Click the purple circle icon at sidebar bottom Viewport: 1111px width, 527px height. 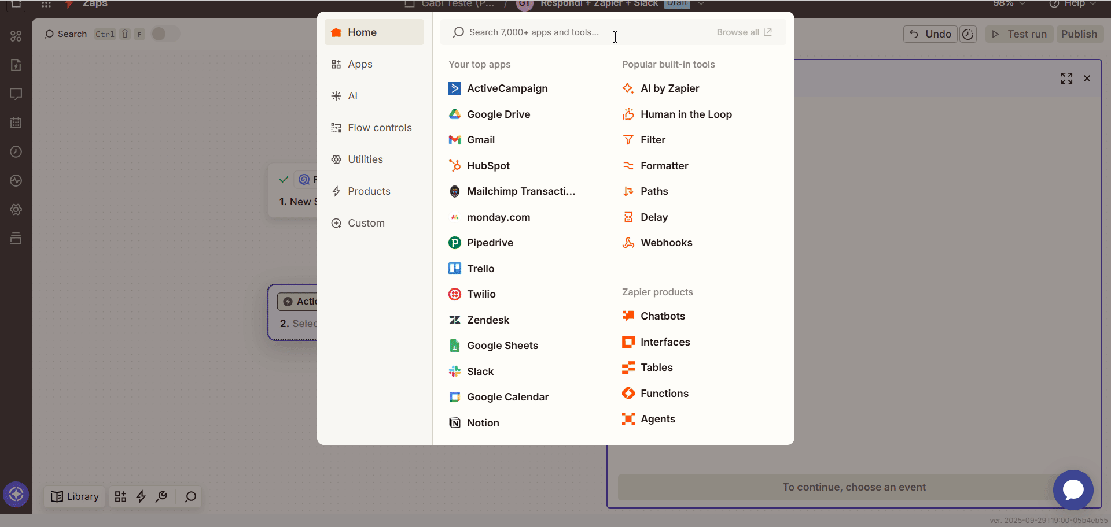[16, 495]
